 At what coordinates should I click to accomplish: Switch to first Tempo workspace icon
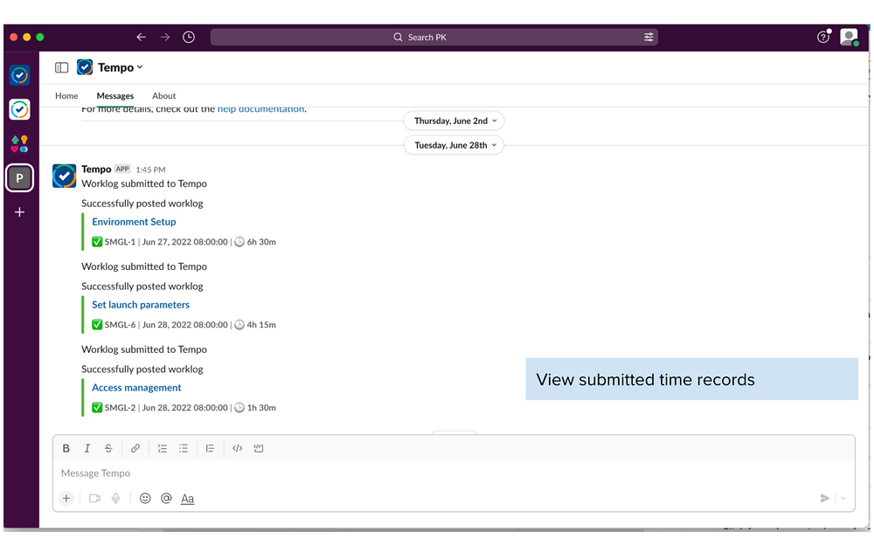click(19, 74)
